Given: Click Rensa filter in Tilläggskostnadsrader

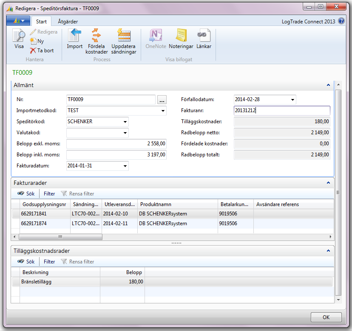Looking at the screenshot, I should pyautogui.click(x=77, y=261).
